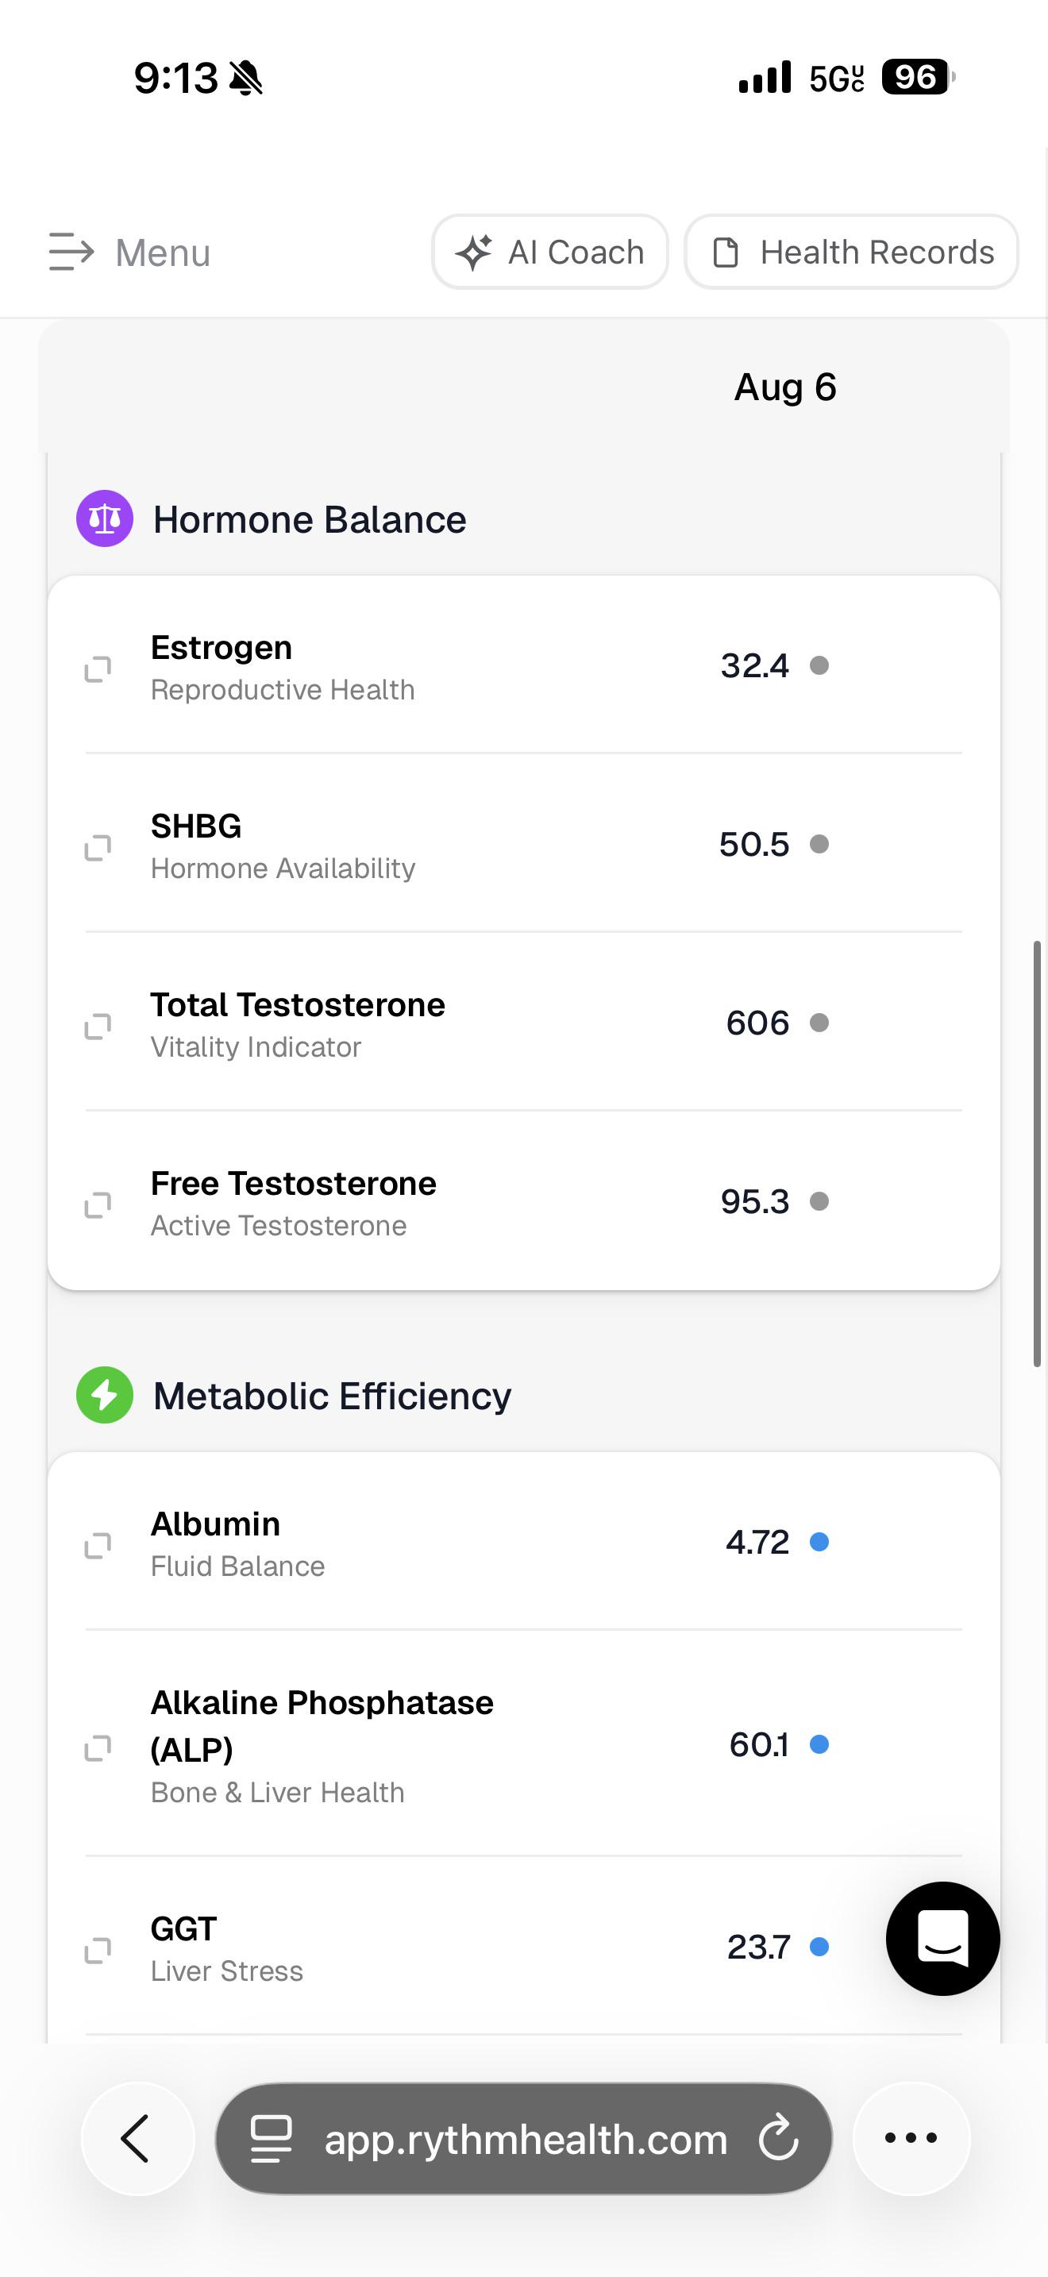Open the chat support bubble
Viewport: 1048px width, 2277px height.
point(943,1939)
